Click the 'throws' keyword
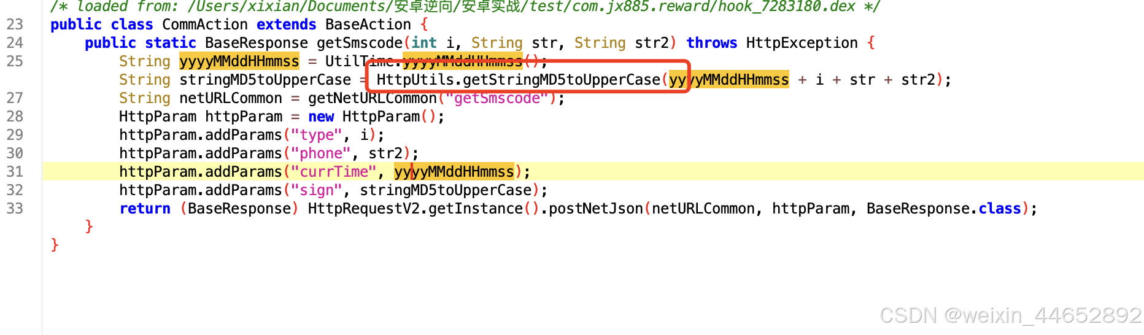Image resolution: width=1144 pixels, height=335 pixels. pos(712,43)
